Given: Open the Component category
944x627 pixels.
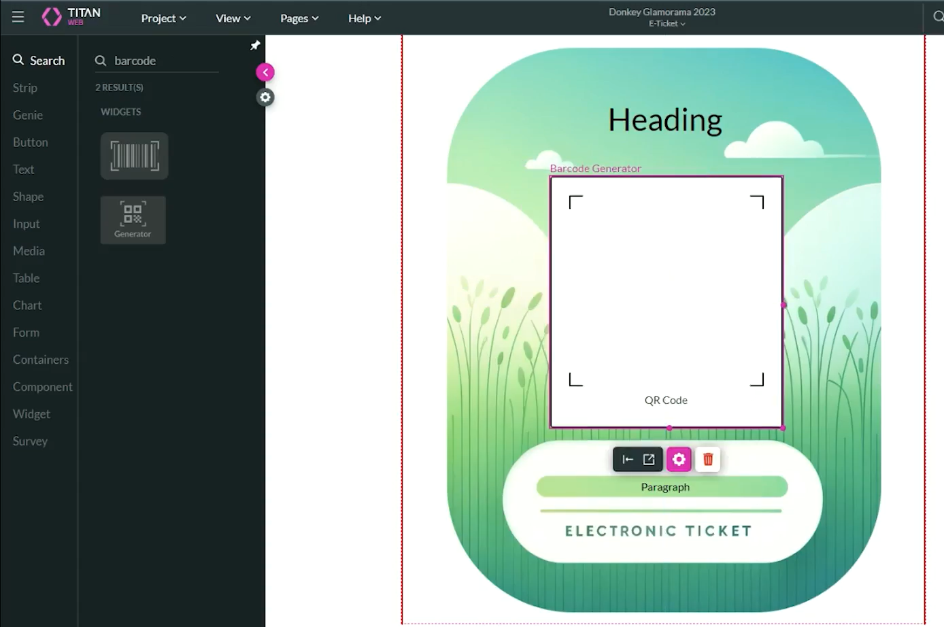Looking at the screenshot, I should 42,387.
